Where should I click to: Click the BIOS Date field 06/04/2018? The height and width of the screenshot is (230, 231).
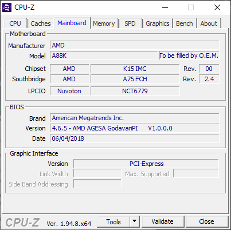tap(135, 138)
